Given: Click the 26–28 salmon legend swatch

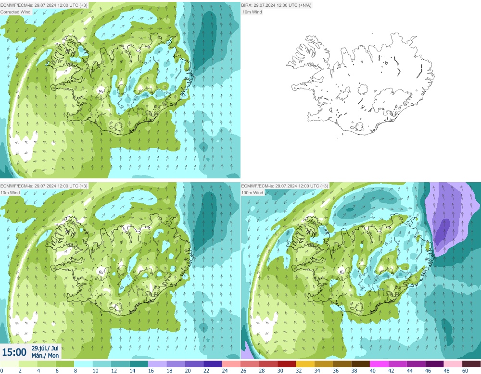Looking at the screenshot, I should [250, 364].
